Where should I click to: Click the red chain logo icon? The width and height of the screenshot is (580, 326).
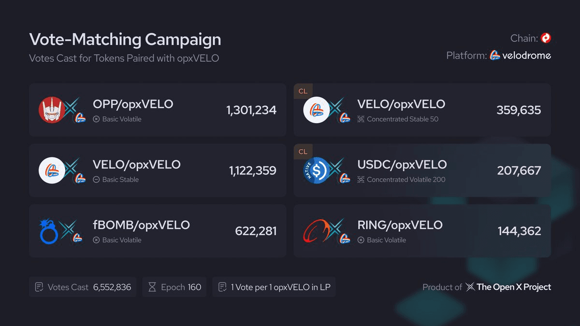coord(546,38)
